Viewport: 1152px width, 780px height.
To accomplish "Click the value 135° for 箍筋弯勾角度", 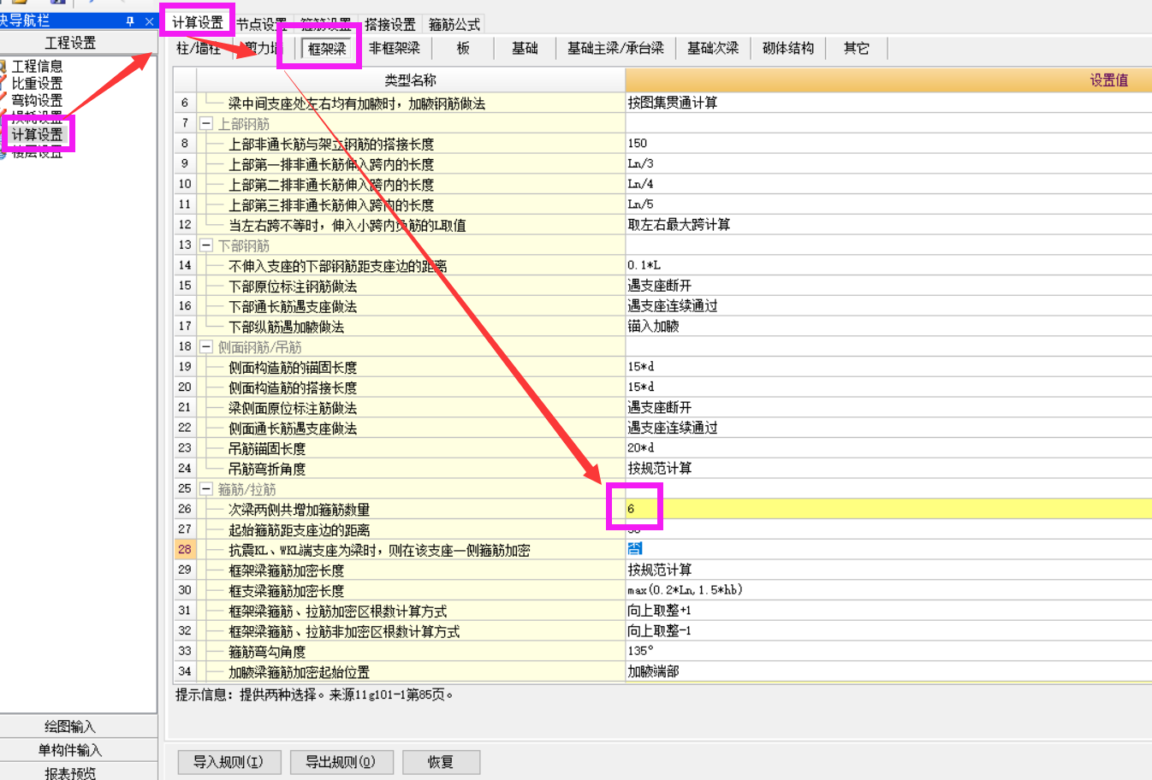I will 640,651.
